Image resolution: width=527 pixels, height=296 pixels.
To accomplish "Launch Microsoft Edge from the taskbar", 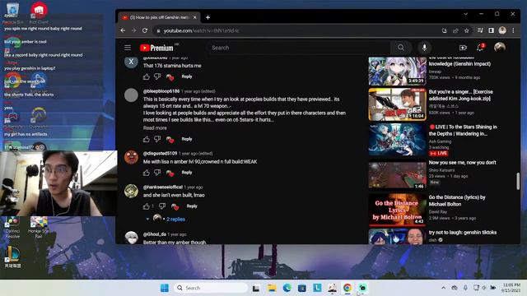I will point(287,288).
